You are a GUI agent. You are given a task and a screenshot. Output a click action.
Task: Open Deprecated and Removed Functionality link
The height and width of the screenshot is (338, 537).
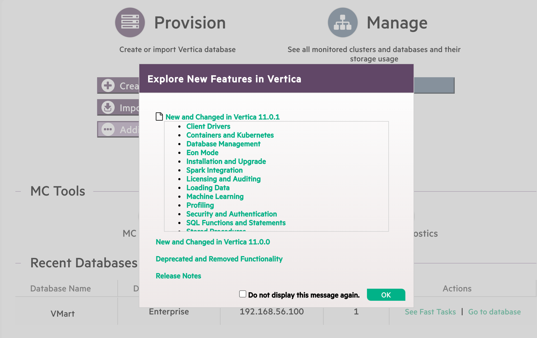[219, 259]
